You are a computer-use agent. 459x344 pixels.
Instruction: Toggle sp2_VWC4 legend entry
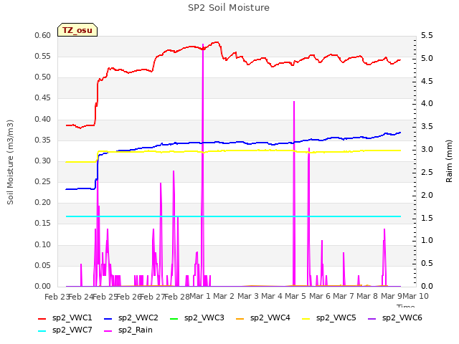tap(263, 317)
